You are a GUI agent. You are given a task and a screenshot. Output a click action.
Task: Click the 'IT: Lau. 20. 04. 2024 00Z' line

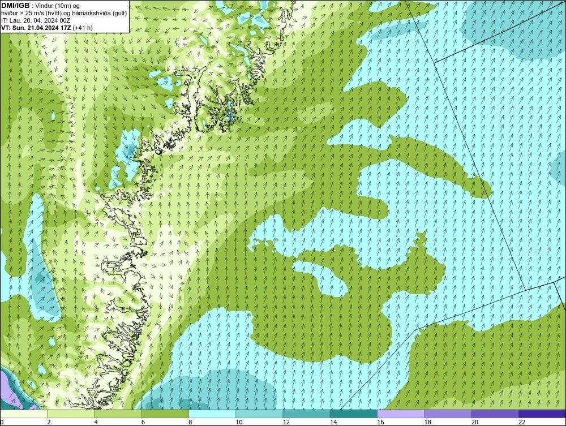36,20
